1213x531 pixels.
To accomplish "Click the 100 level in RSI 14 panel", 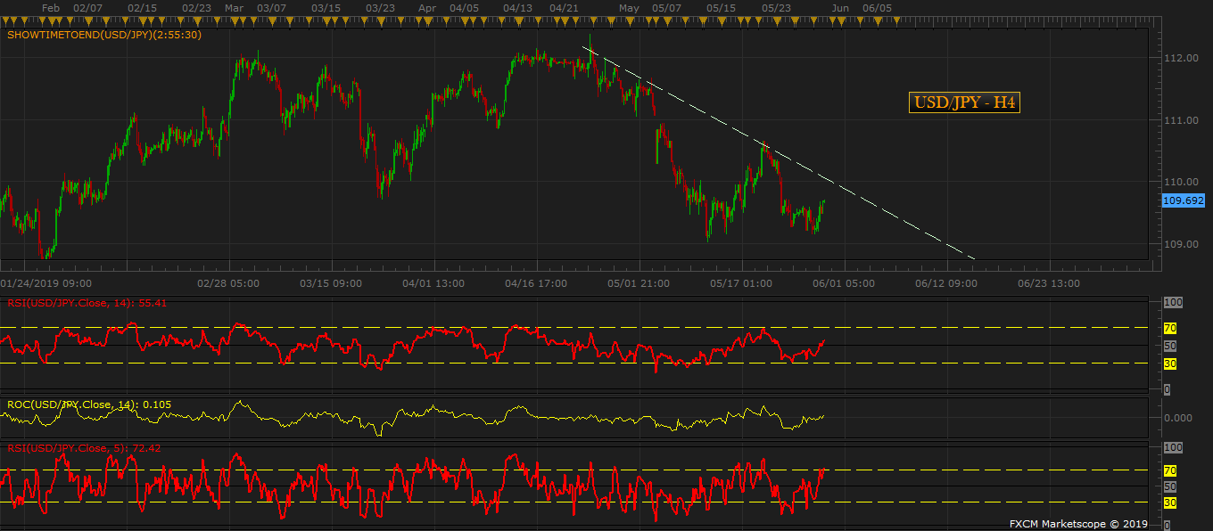I will pos(1173,304).
